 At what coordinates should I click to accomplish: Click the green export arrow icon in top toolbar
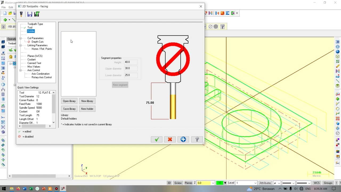pyautogui.click(x=233, y=13)
